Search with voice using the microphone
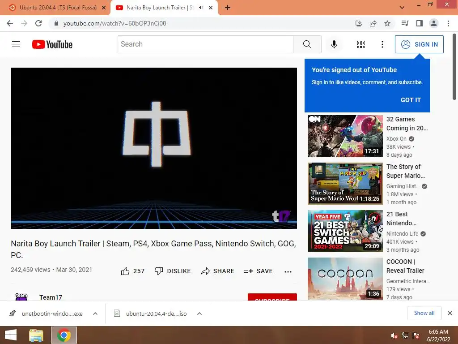 click(334, 44)
